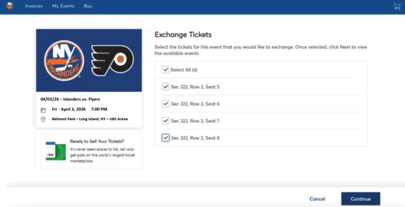Toggle the Select All (4) checkbox

(165, 70)
